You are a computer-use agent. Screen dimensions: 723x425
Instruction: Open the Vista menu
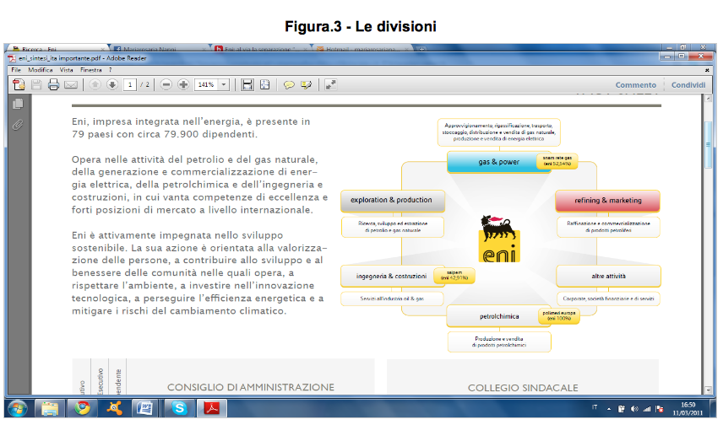coord(67,70)
